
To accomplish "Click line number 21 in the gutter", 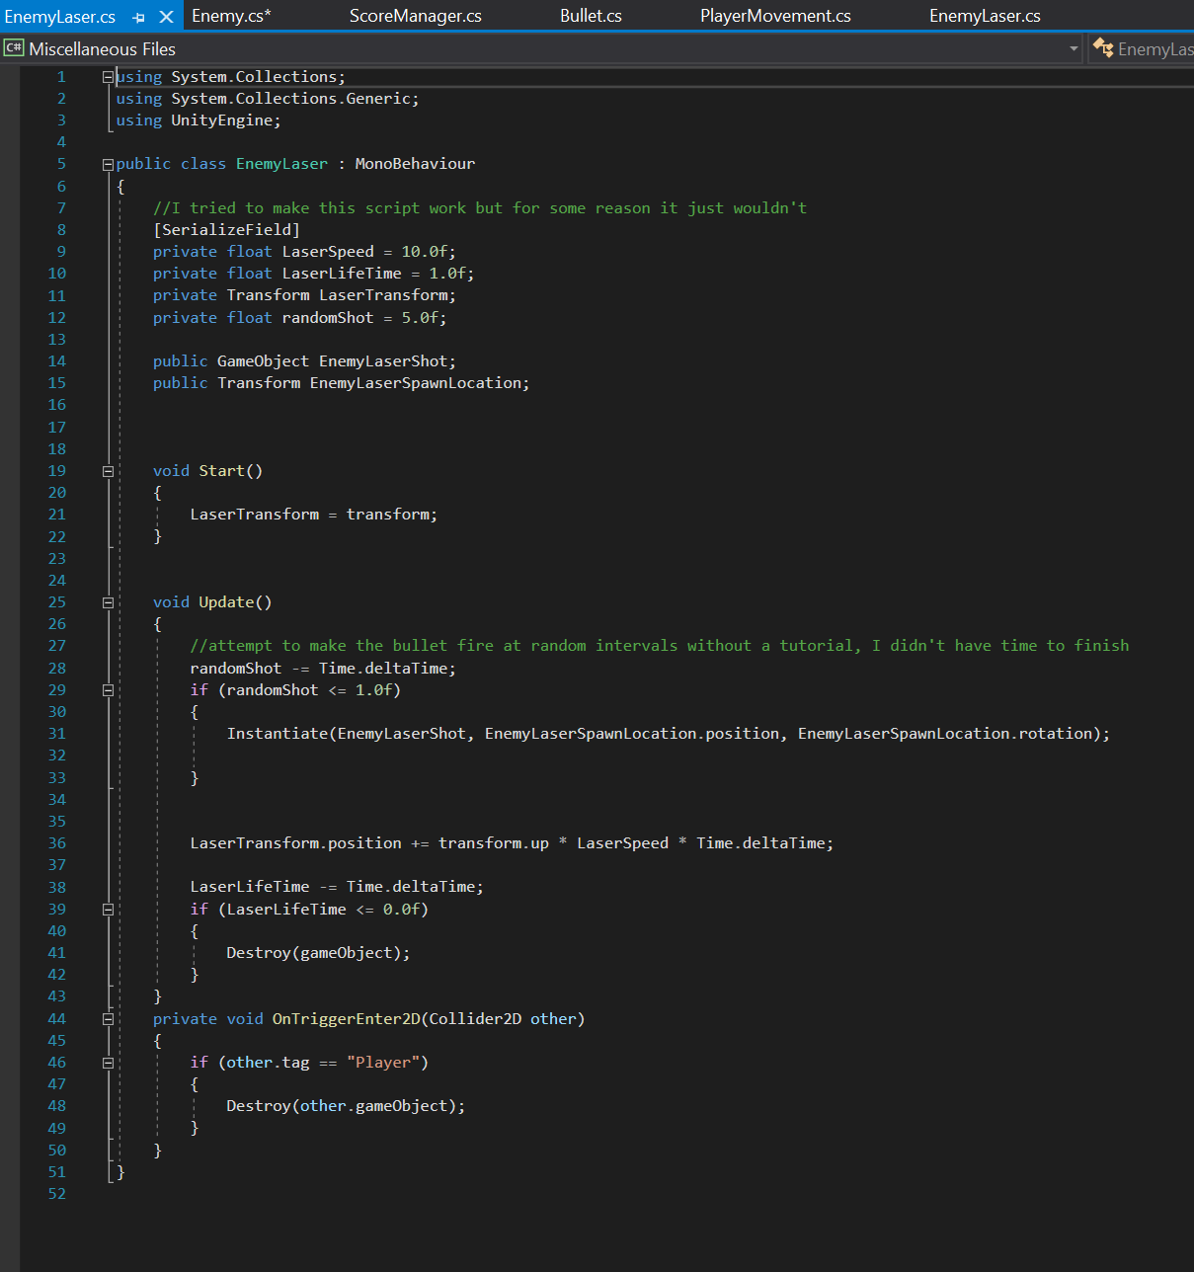I will coord(57,514).
